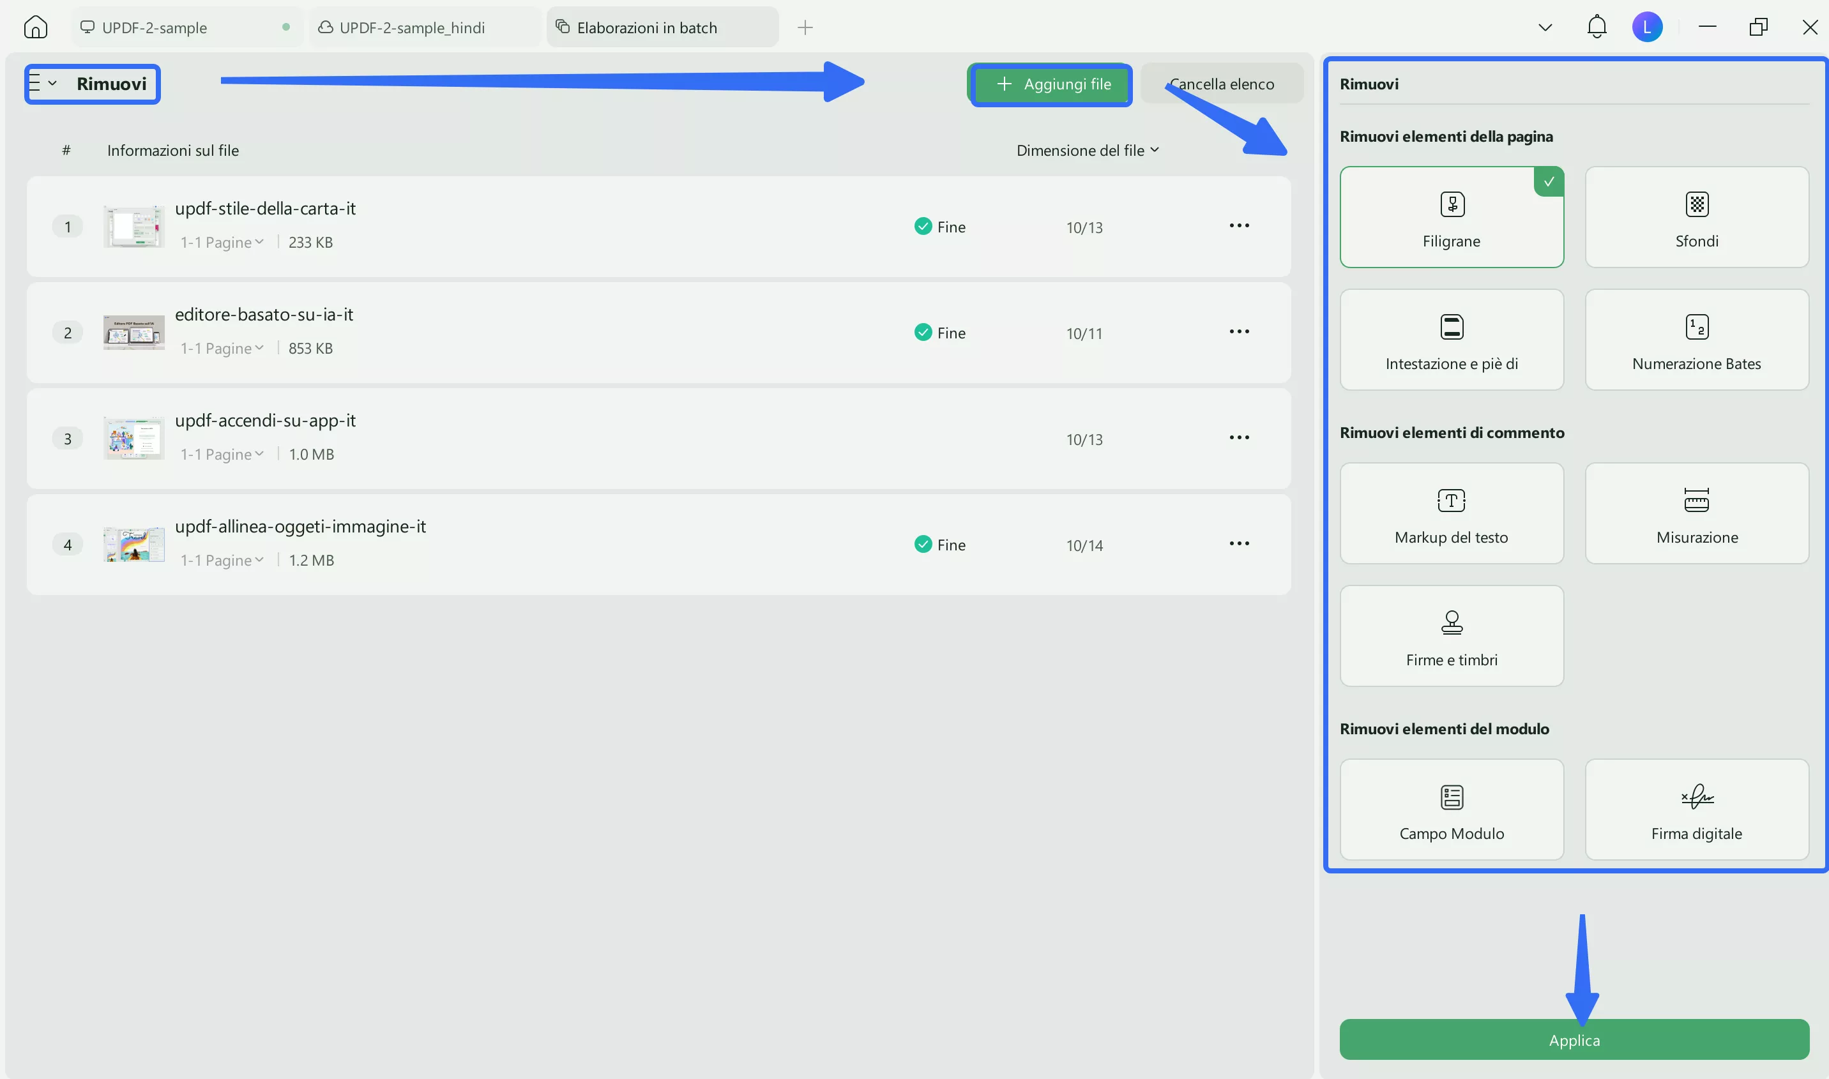Select Campo Modulo removal option
The image size is (1829, 1079).
tap(1451, 810)
